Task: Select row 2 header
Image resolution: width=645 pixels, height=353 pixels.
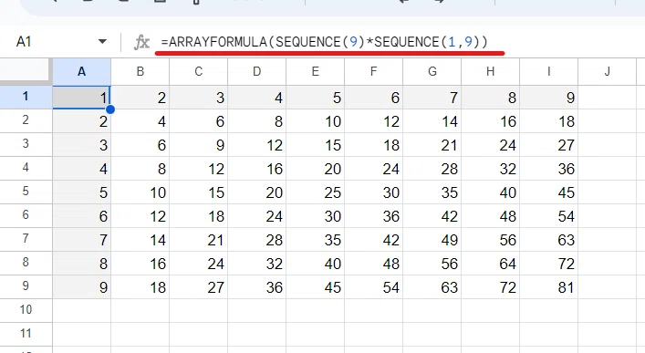Action: (26, 121)
